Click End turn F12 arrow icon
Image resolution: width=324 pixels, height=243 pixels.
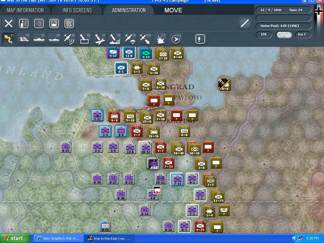[176, 39]
